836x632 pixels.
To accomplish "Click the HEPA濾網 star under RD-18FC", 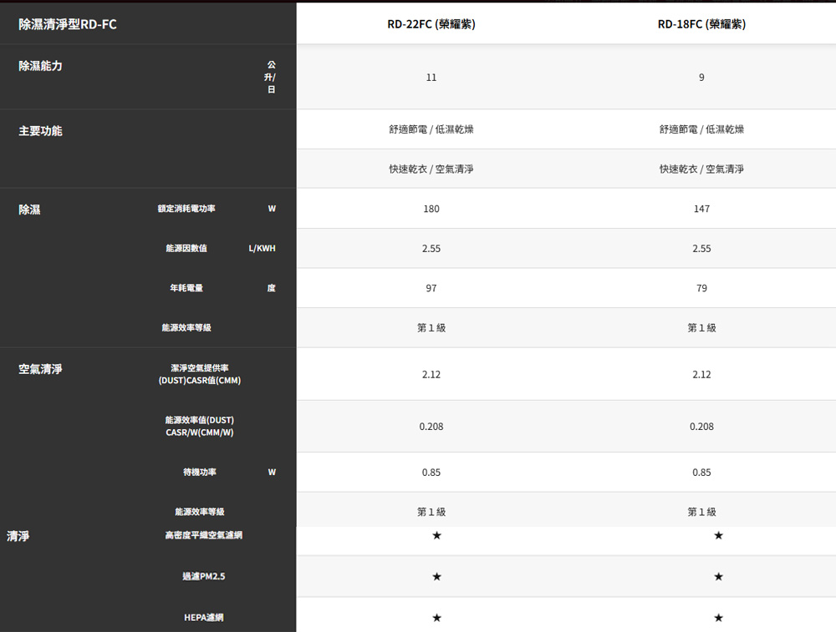I will [719, 618].
